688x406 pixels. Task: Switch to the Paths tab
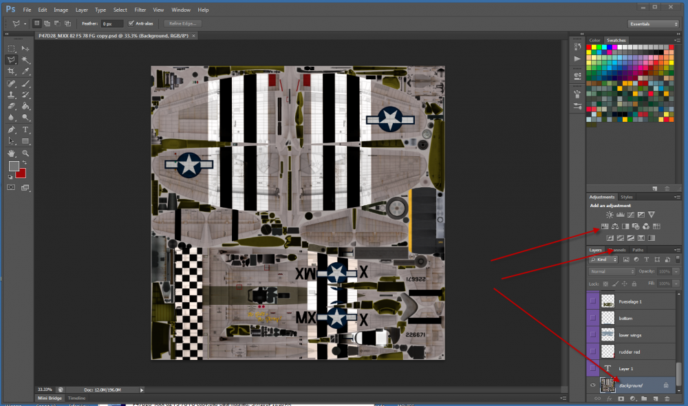click(x=638, y=250)
